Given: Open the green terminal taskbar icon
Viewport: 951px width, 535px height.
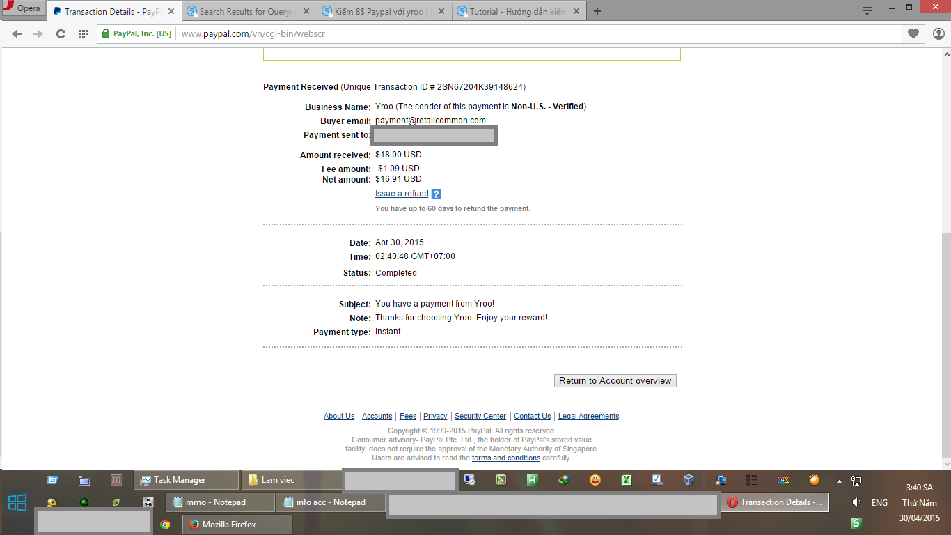Looking at the screenshot, I should (501, 480).
